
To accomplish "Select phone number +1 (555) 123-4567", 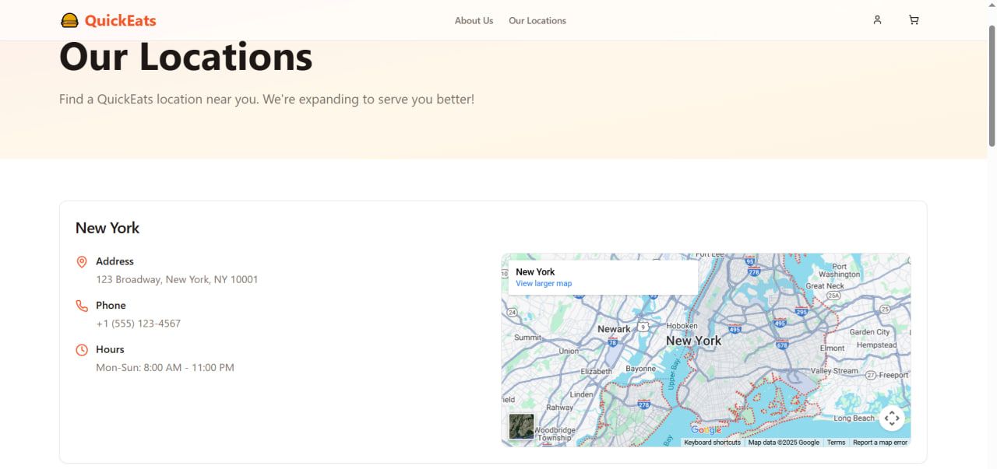I will click(x=138, y=324).
